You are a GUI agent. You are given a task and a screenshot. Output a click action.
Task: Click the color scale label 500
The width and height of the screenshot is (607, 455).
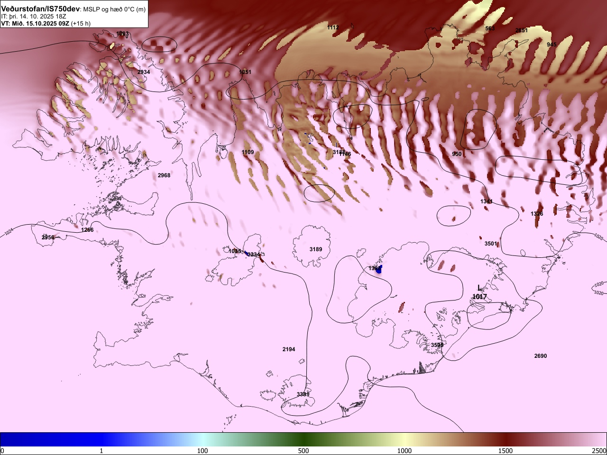[x=303, y=450]
